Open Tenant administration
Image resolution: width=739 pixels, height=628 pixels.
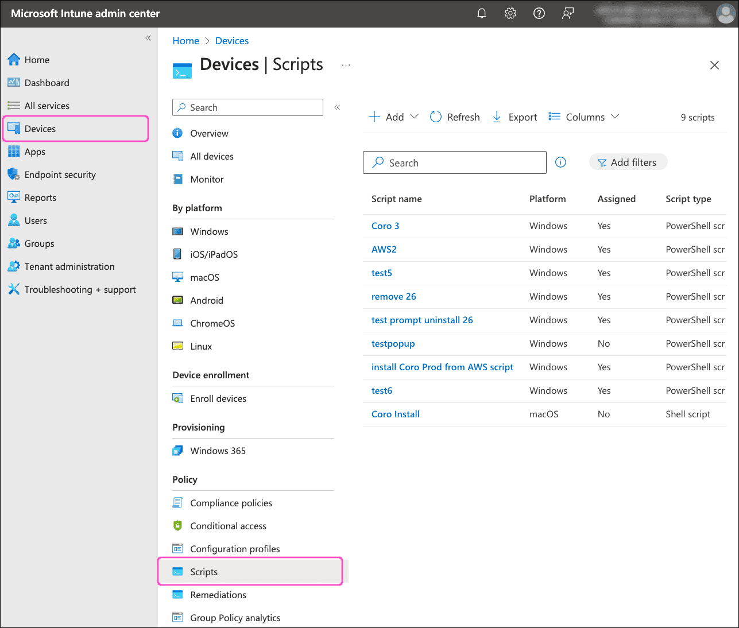69,266
